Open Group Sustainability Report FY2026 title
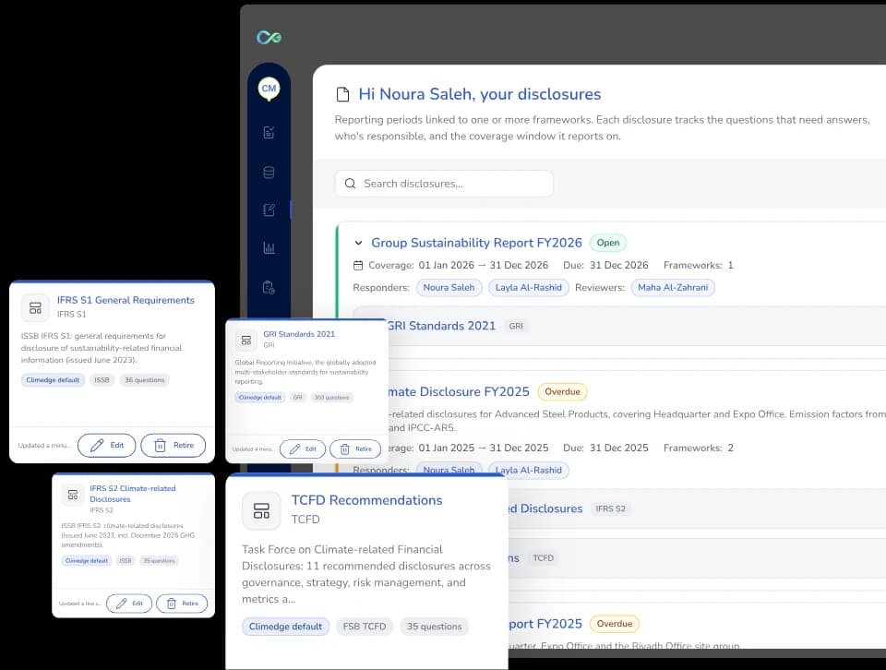 click(x=476, y=243)
